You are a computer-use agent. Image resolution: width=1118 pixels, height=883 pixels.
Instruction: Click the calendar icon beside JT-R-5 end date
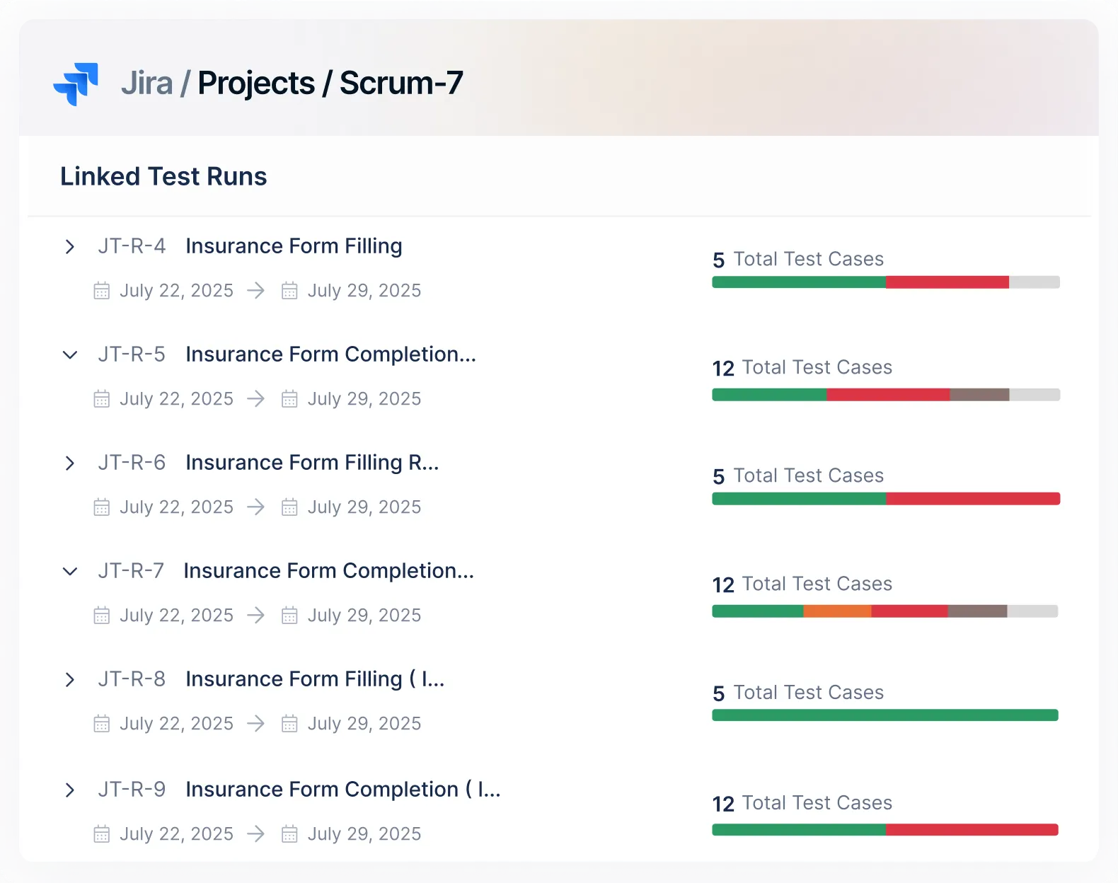tap(289, 398)
